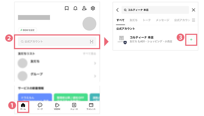204x116 pixels.
Task: Open the VOOM tab
Action: coord(57,107)
